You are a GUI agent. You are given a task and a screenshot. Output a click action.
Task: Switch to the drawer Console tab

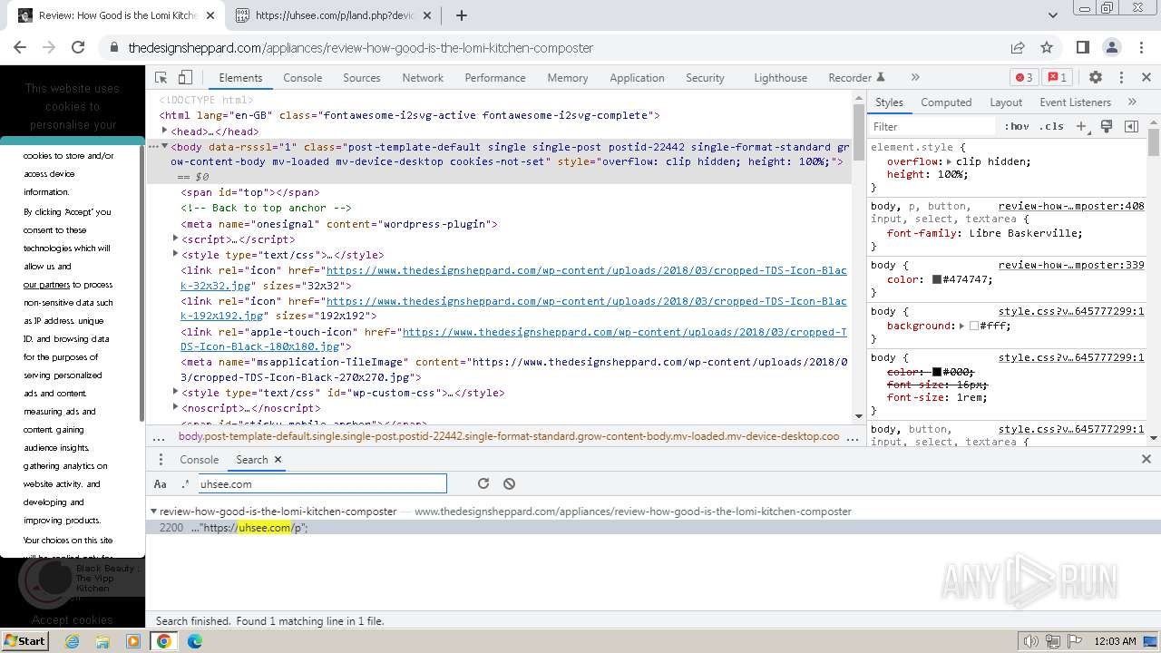(199, 460)
